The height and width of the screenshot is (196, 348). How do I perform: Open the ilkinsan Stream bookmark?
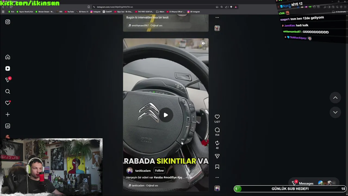coord(45,12)
